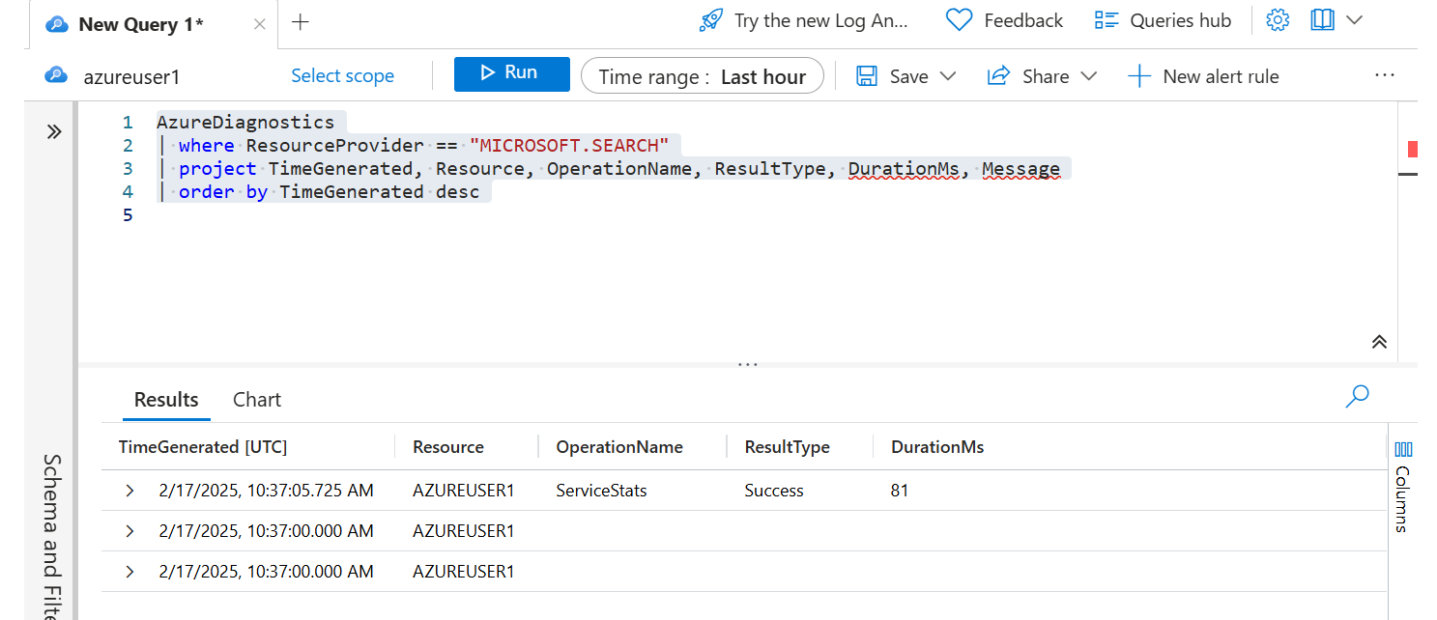Click the duration value 81
This screenshot has height=620, width=1437.
900,491
